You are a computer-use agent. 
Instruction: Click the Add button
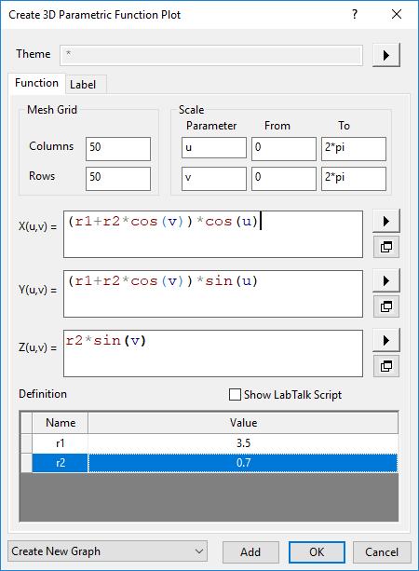250,552
